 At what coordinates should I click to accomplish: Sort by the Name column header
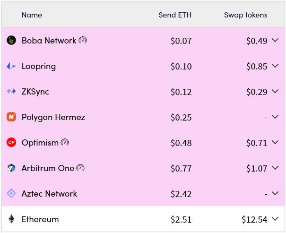point(32,15)
